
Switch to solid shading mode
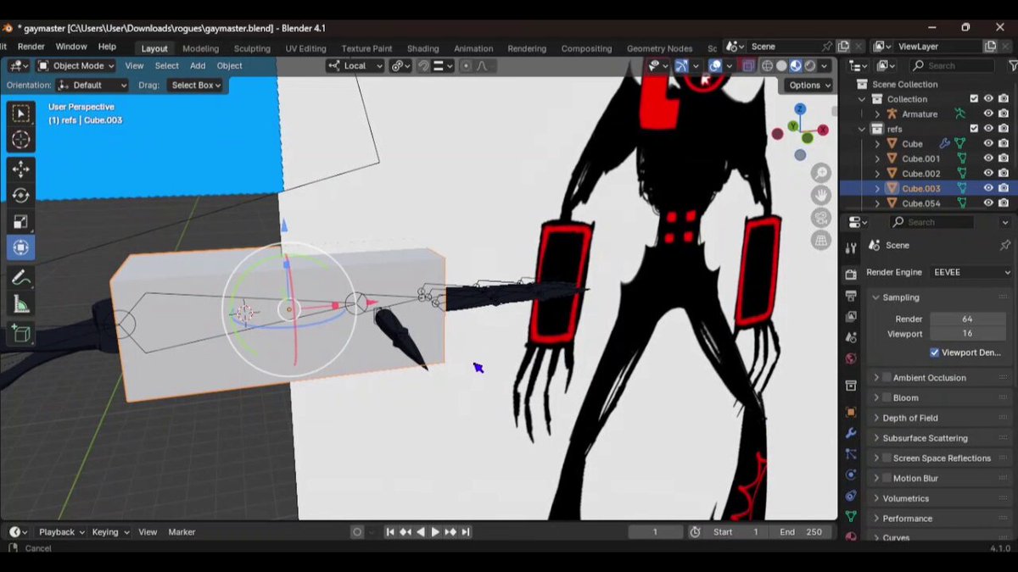781,65
